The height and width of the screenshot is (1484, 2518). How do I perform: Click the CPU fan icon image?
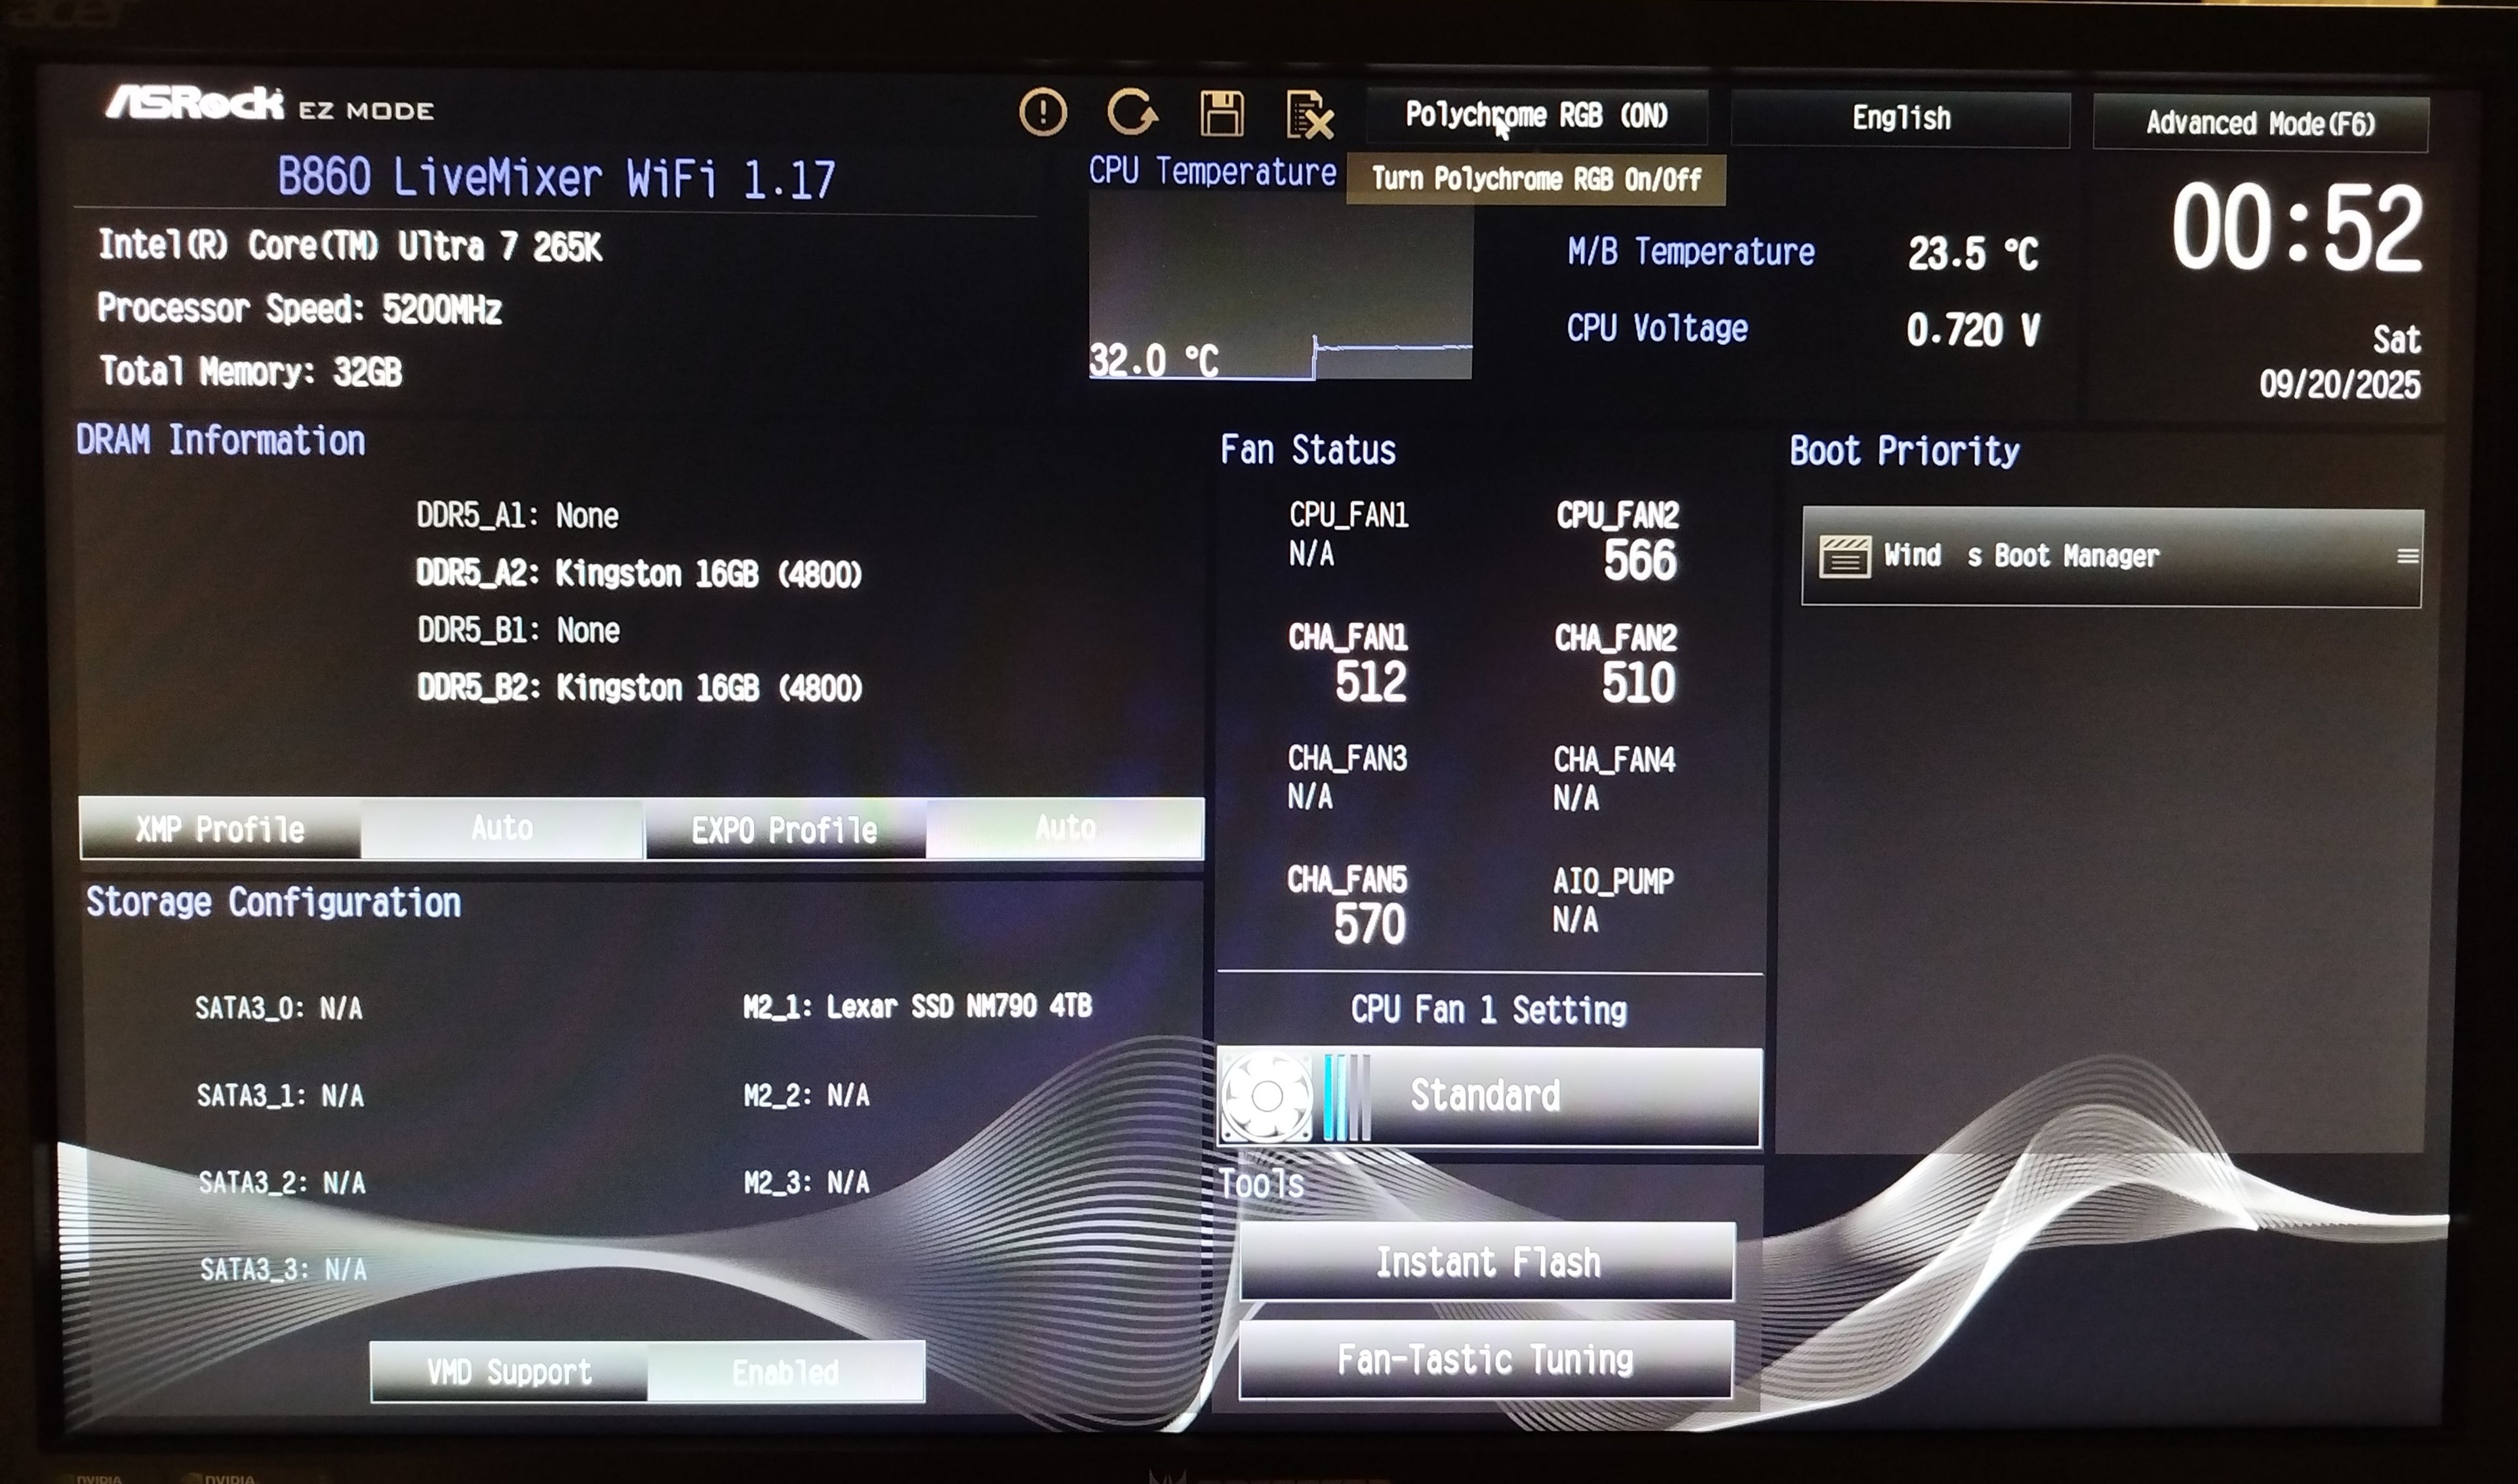click(x=1266, y=1096)
